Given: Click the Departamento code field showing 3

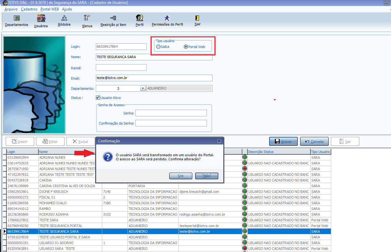Looking at the screenshot, I should point(118,89).
